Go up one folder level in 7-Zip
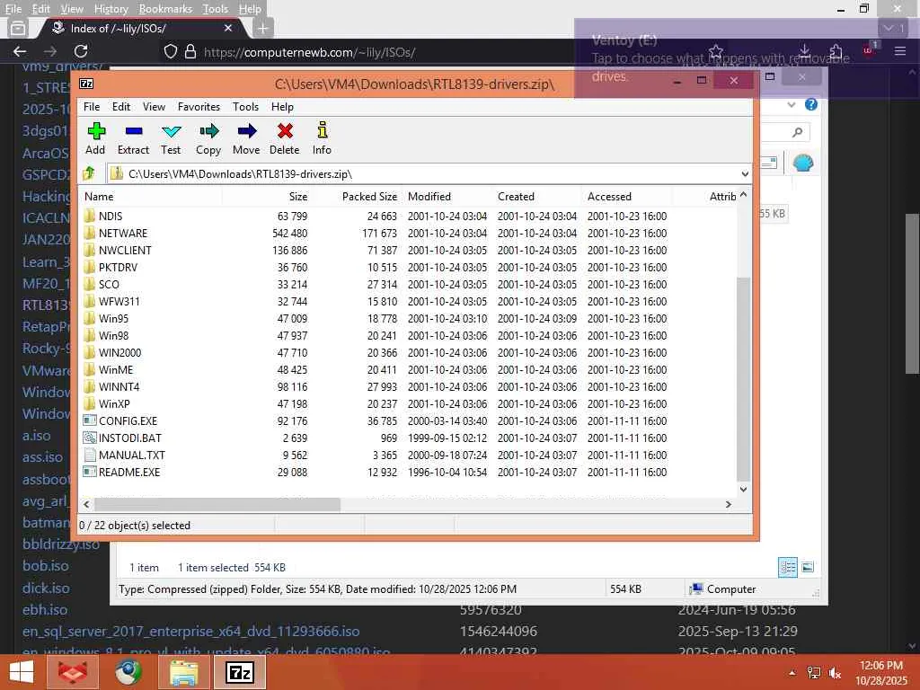 89,173
